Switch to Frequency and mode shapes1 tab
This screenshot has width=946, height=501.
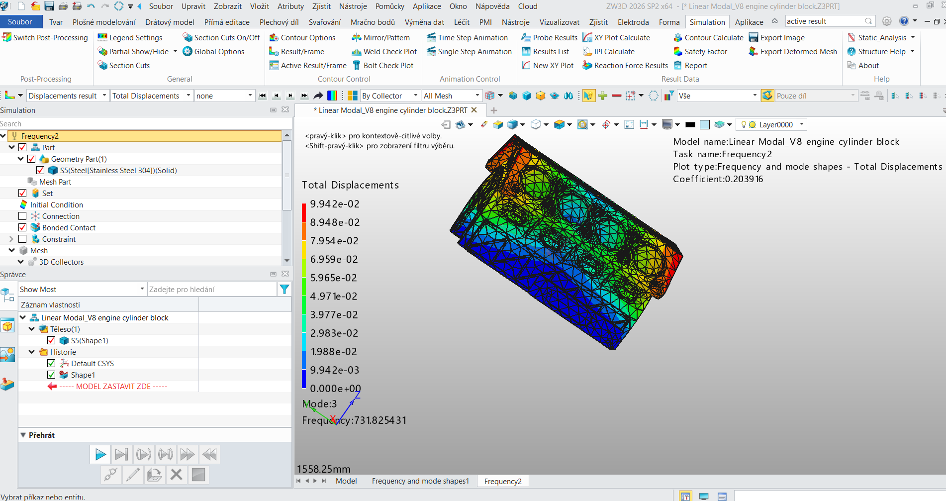420,481
